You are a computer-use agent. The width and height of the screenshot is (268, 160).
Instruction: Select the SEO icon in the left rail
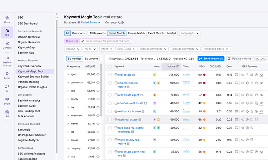[7, 32]
